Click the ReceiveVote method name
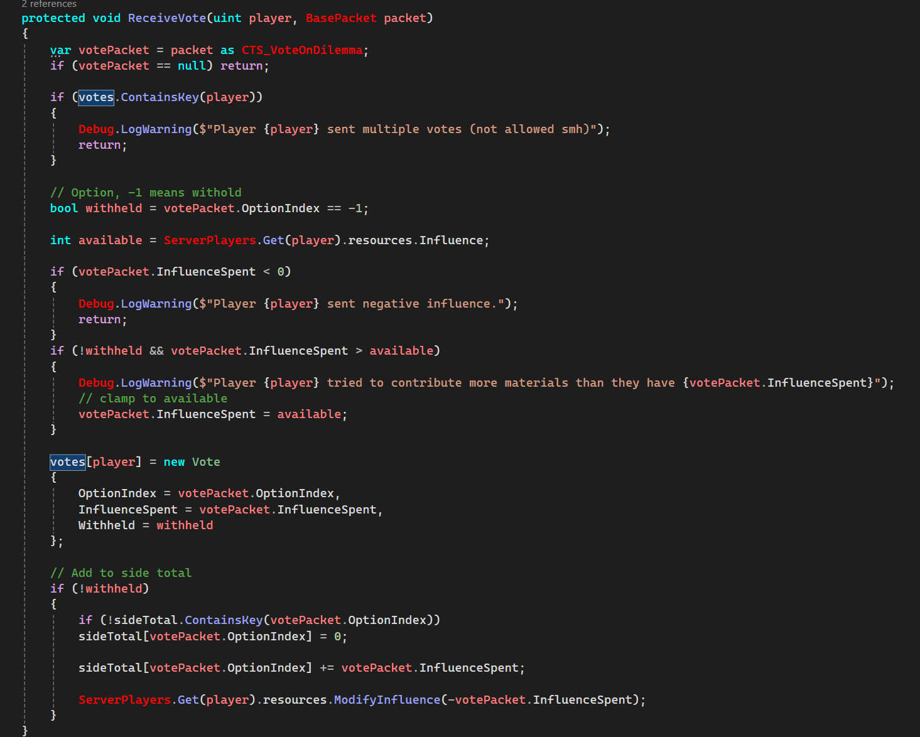The width and height of the screenshot is (920, 737). 166,18
